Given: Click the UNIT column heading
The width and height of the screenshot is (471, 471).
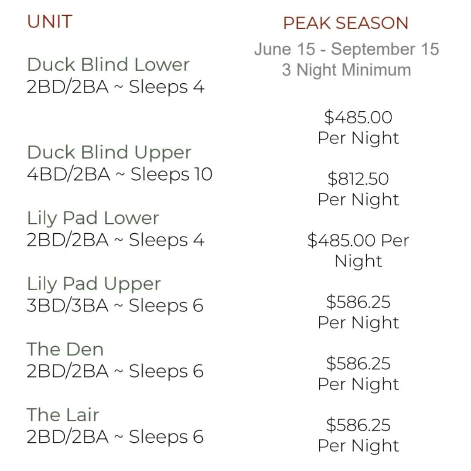Looking at the screenshot, I should coord(50,22).
